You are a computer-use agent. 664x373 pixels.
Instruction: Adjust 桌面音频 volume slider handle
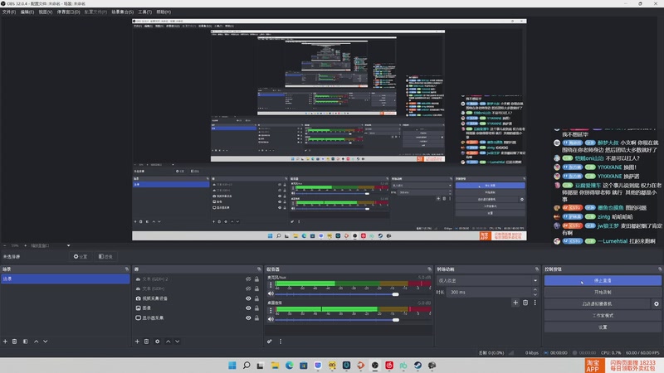pos(396,320)
